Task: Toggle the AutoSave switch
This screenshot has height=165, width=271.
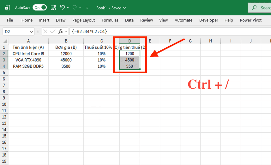Action: tap(39, 8)
